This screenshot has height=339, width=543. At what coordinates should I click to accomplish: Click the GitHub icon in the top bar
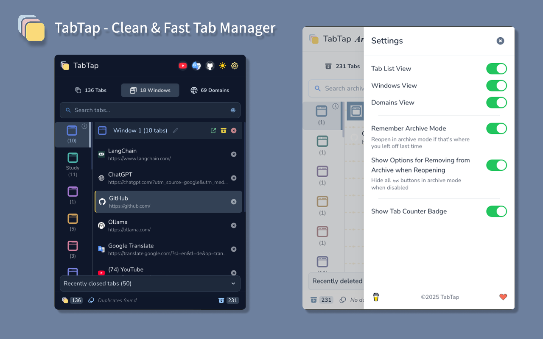click(x=210, y=66)
